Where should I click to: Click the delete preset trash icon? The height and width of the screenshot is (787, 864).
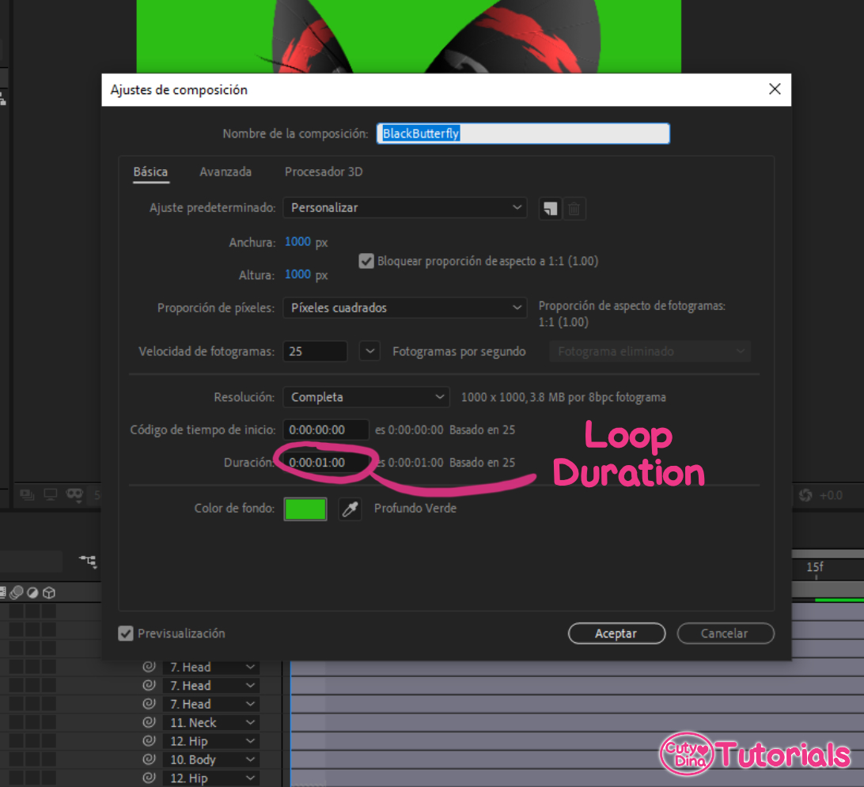[574, 209]
